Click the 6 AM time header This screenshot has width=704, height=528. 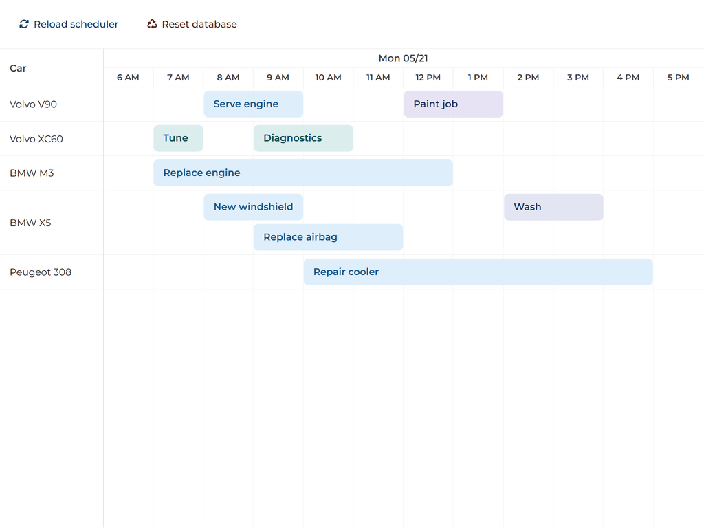coord(128,77)
